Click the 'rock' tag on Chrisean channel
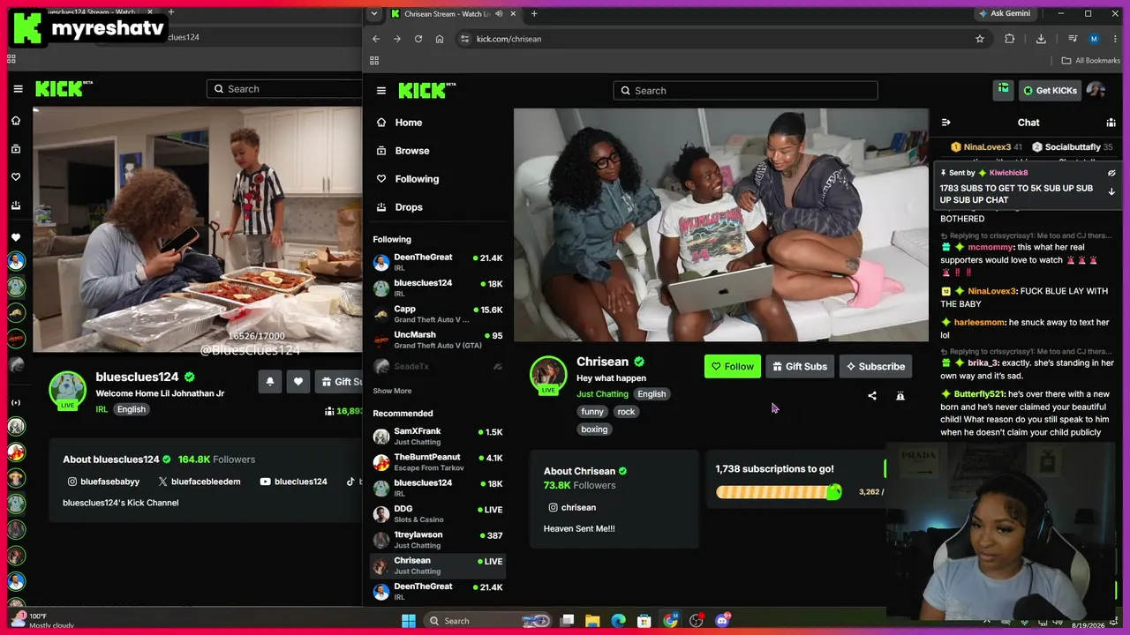This screenshot has width=1130, height=635. pyautogui.click(x=626, y=412)
